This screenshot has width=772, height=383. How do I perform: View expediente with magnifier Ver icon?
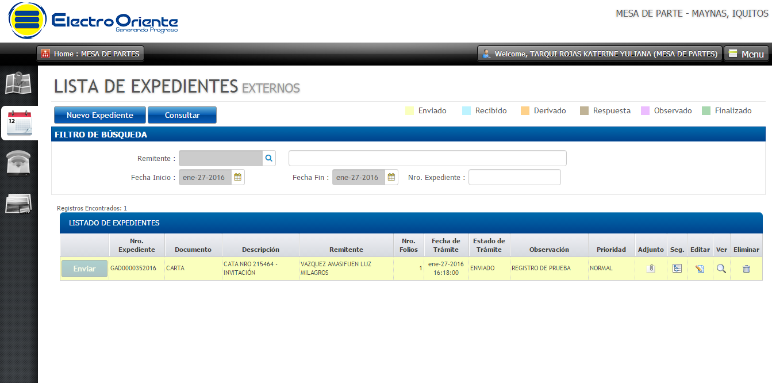pos(721,269)
